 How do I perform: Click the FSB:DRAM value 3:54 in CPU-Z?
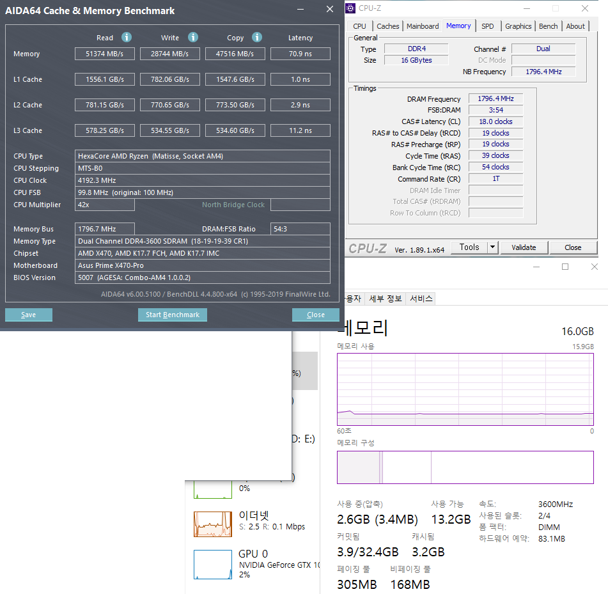point(496,110)
